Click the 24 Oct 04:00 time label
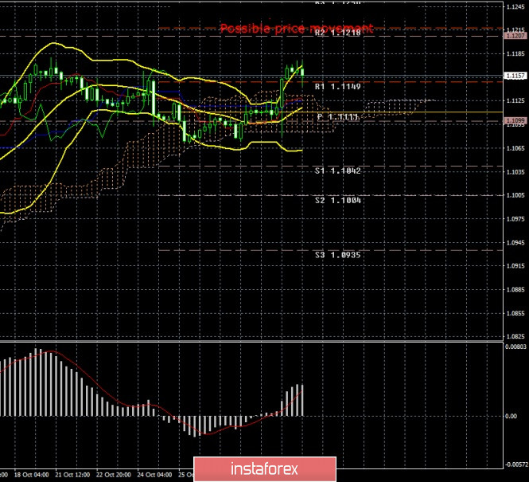Image resolution: width=529 pixels, height=482 pixels. tap(155, 475)
